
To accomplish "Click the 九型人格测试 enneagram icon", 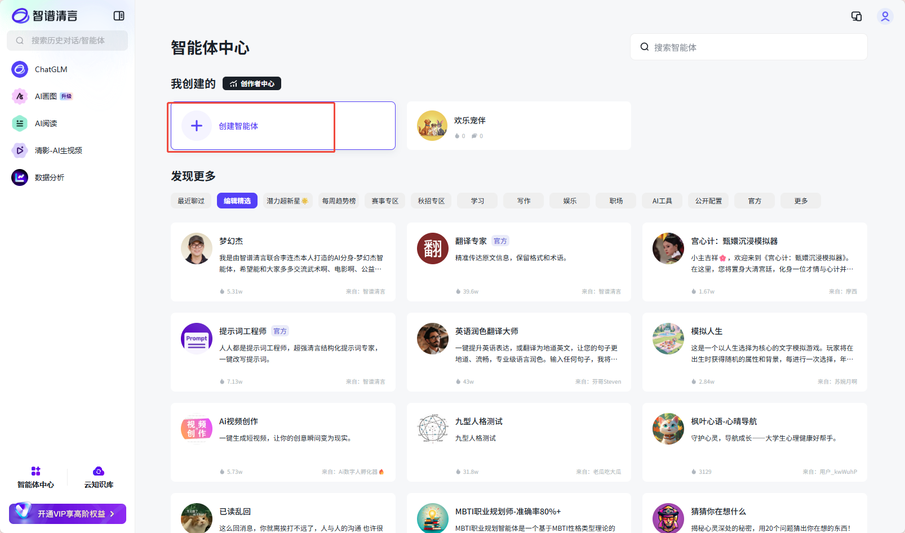I will point(433,429).
